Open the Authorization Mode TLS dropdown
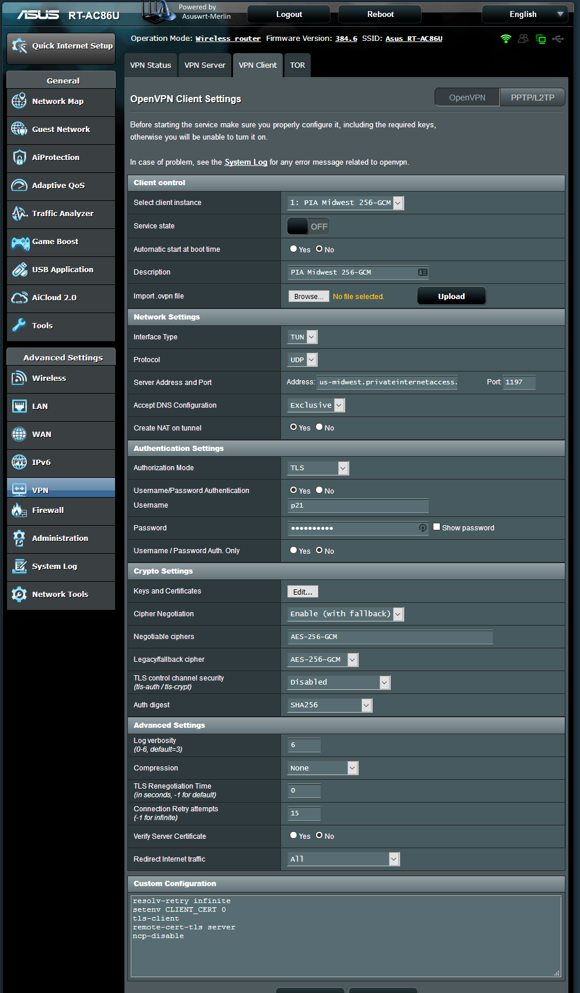 318,468
